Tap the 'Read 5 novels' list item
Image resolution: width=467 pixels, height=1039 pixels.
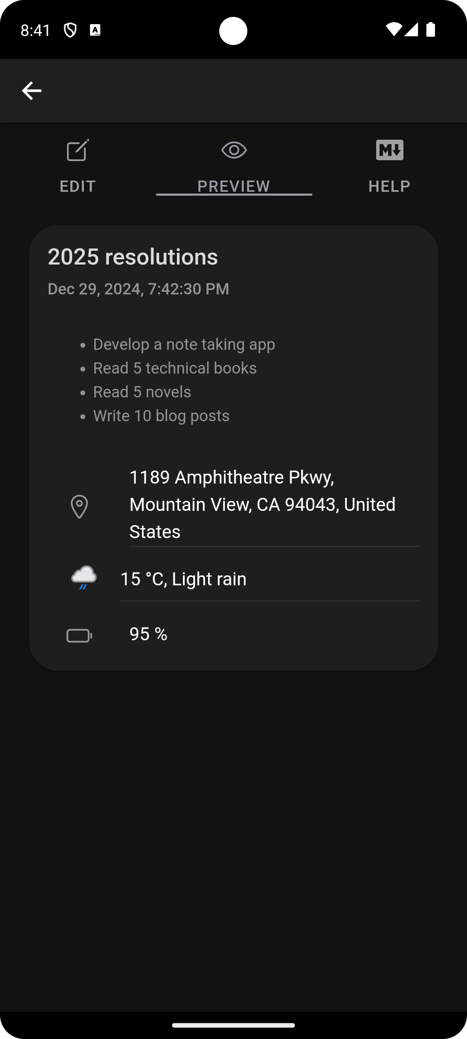click(142, 392)
